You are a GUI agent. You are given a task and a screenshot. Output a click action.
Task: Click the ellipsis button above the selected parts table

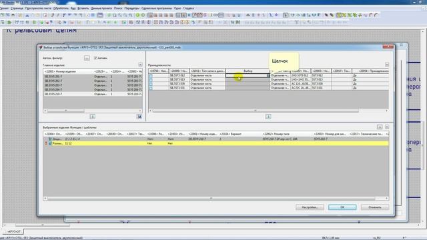[x=380, y=127]
